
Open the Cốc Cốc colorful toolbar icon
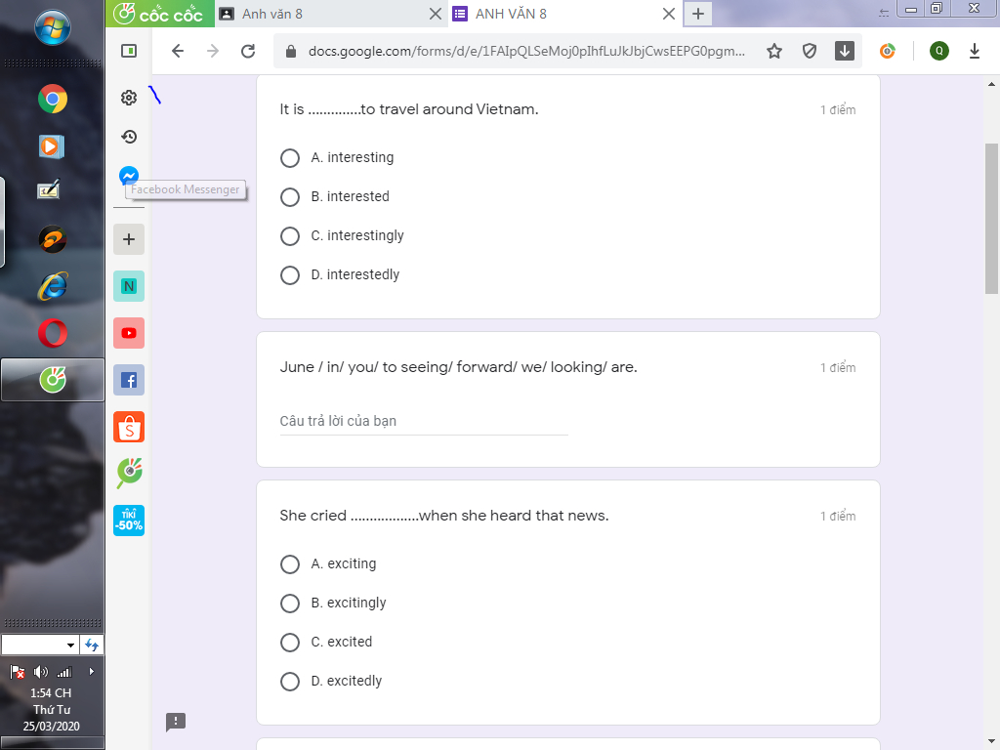pos(887,51)
